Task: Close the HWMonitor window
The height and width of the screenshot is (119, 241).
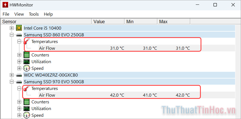Action: pyautogui.click(x=233, y=5)
